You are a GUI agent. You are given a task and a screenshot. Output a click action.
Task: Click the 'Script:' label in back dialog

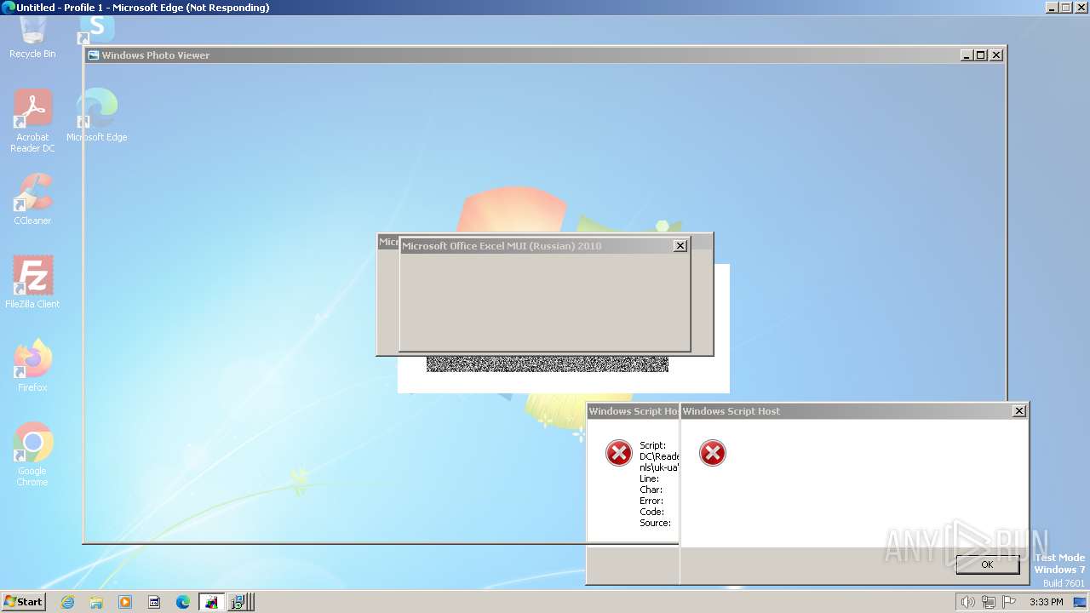point(653,445)
